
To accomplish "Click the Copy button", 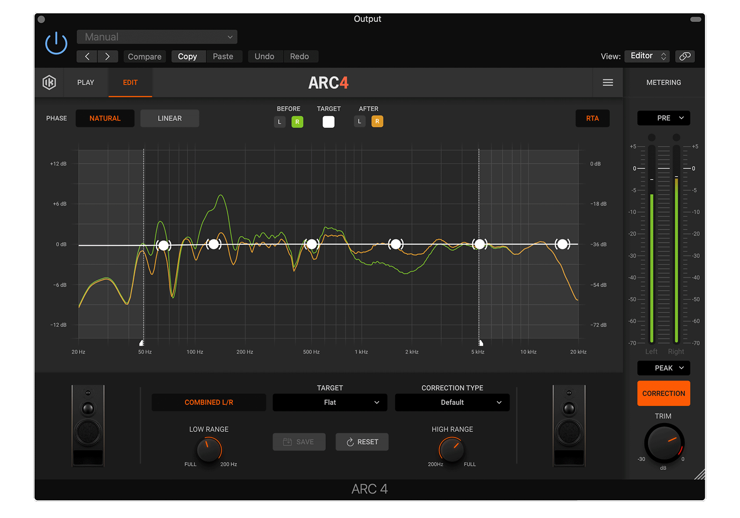I will [x=187, y=57].
